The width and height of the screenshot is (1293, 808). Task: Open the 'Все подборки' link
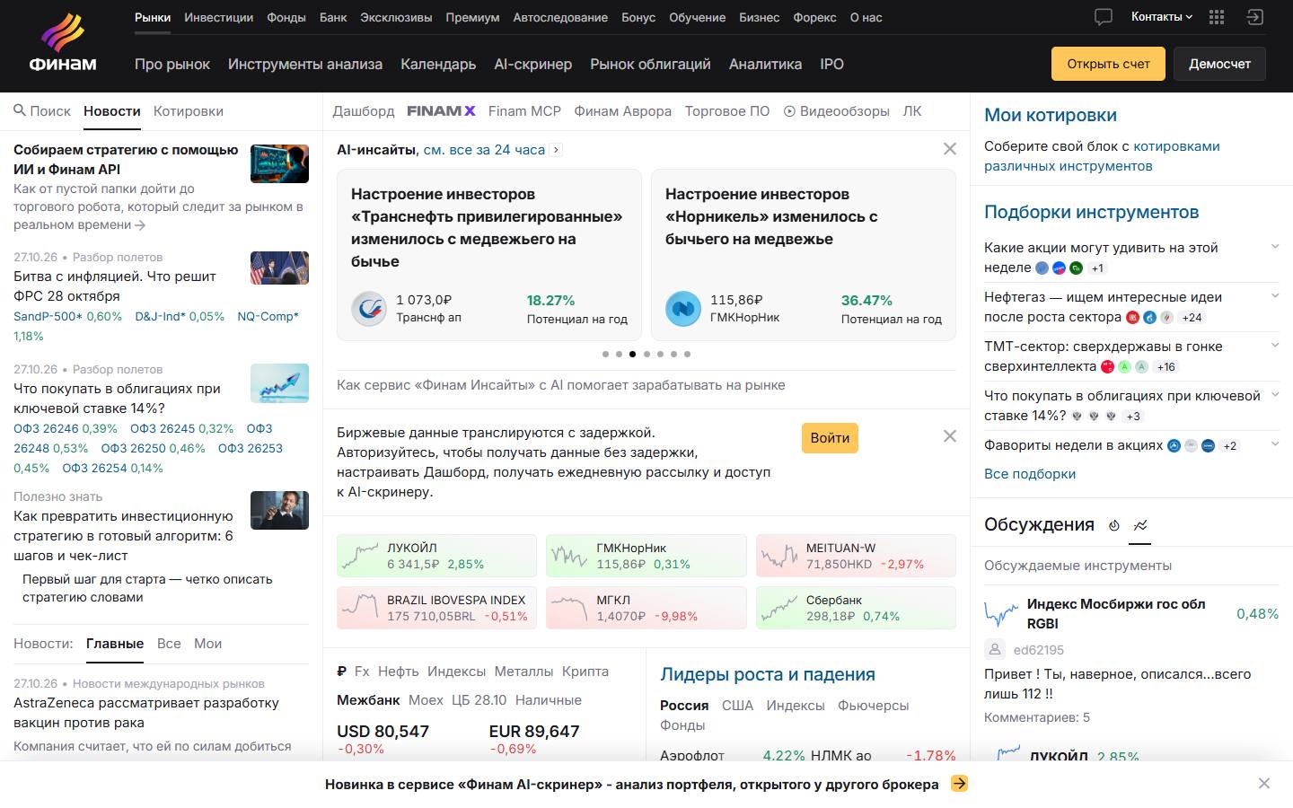(1030, 474)
